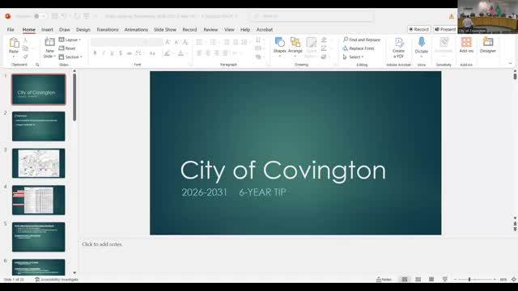Viewport: 518px width, 291px height.
Task: Start Dictate microphone
Action: pyautogui.click(x=422, y=42)
